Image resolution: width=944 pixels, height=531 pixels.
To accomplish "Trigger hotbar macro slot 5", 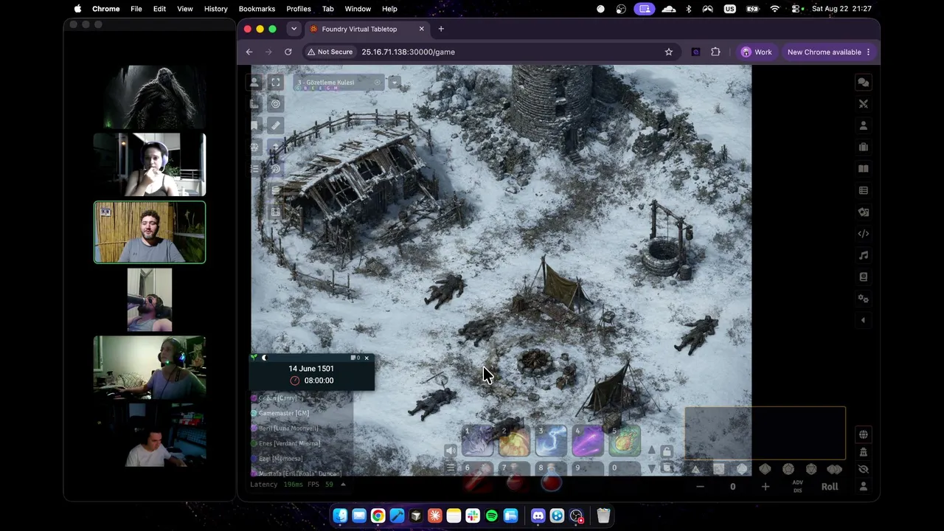I will coord(625,441).
